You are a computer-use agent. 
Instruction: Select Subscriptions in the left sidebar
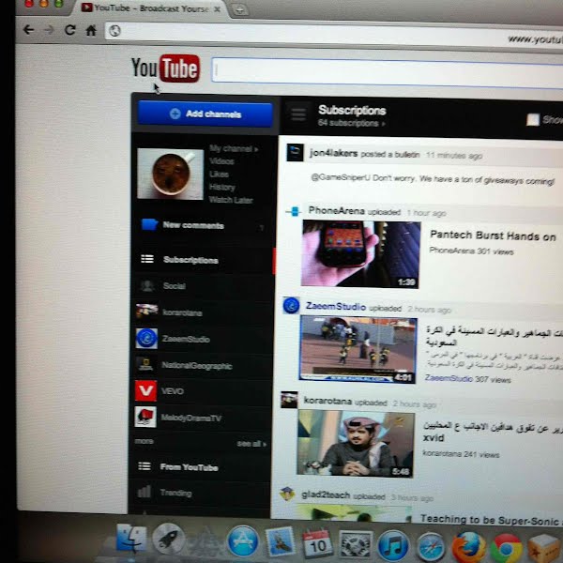pyautogui.click(x=190, y=260)
